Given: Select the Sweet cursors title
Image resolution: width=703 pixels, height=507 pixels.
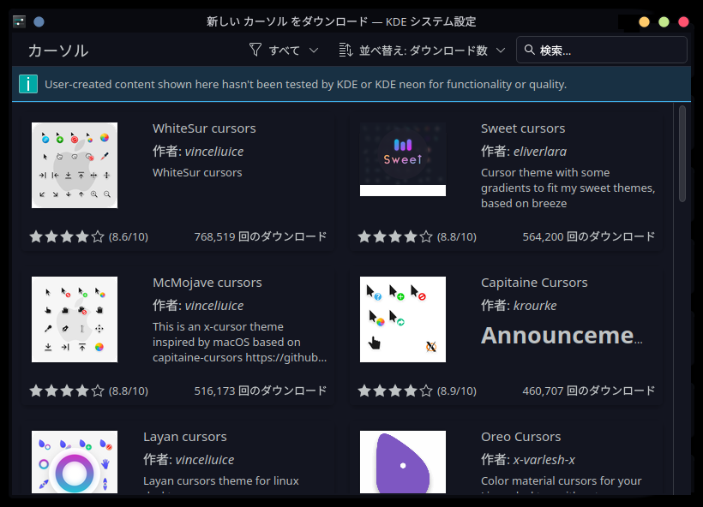Looking at the screenshot, I should 523,128.
